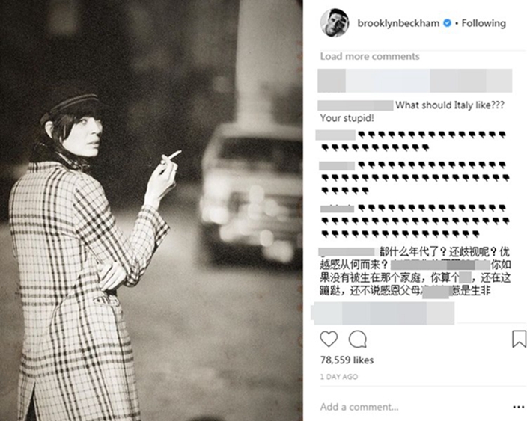
Task: View the 78,559 likes list
Action: pos(347,360)
